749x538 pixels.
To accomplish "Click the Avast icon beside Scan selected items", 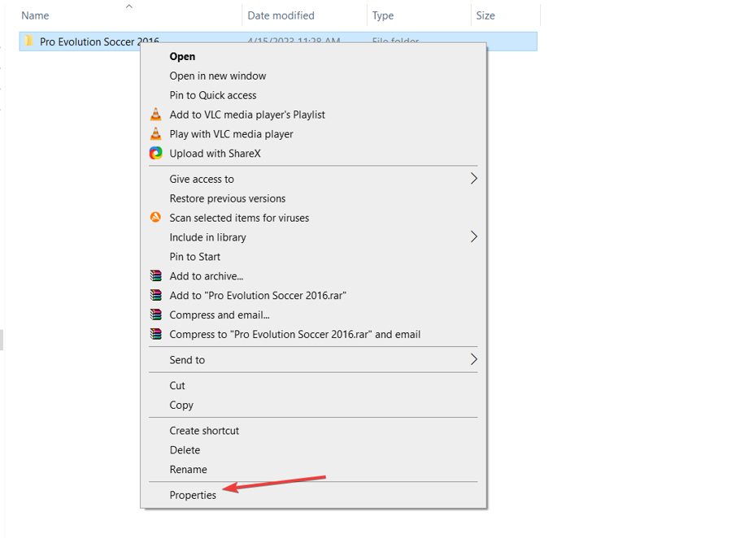I will click(x=155, y=218).
